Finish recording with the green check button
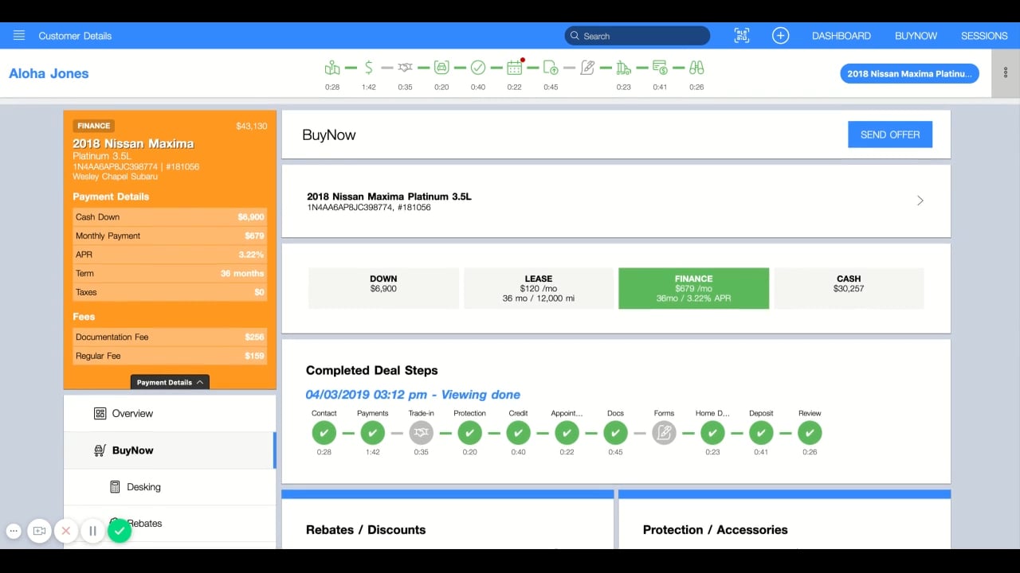 pyautogui.click(x=120, y=531)
